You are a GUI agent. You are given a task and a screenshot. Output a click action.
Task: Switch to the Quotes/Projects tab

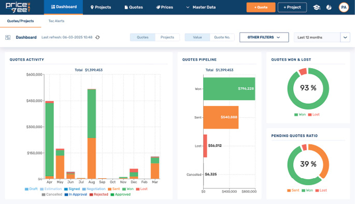(20, 21)
